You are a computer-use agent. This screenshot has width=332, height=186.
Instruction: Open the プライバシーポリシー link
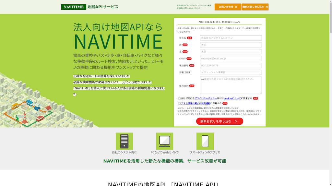pos(206,98)
